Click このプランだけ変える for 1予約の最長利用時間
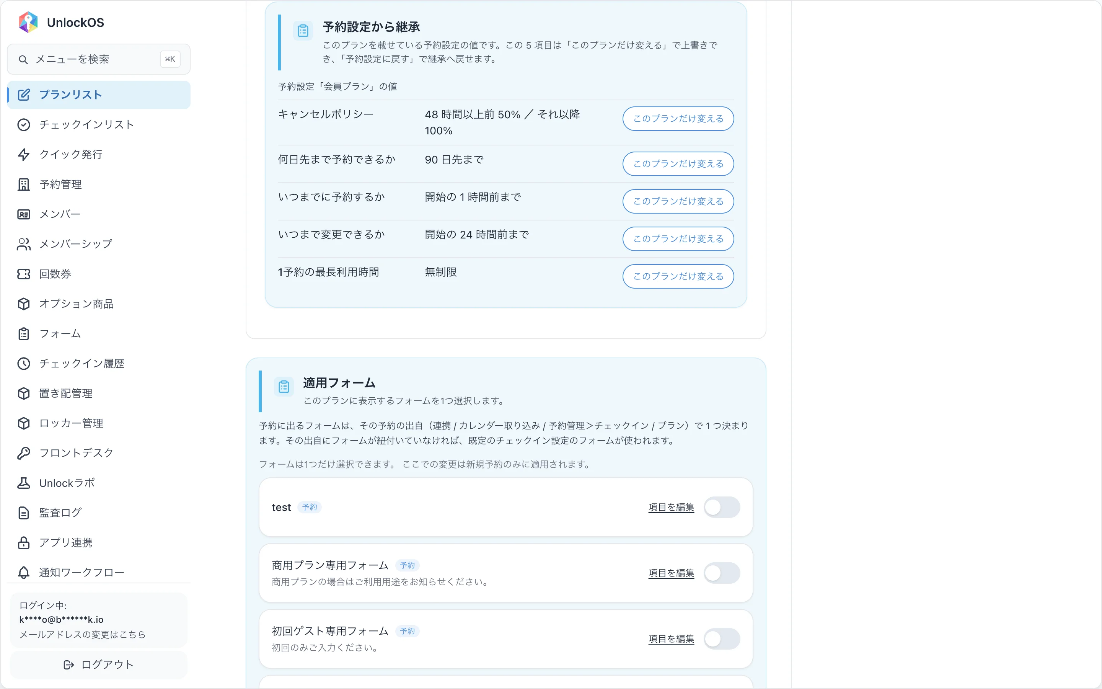1102x689 pixels. click(x=678, y=276)
